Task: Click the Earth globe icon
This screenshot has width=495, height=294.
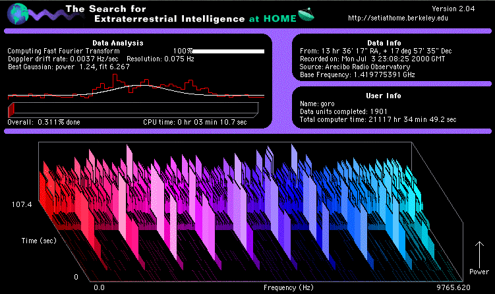Action: 16,14
